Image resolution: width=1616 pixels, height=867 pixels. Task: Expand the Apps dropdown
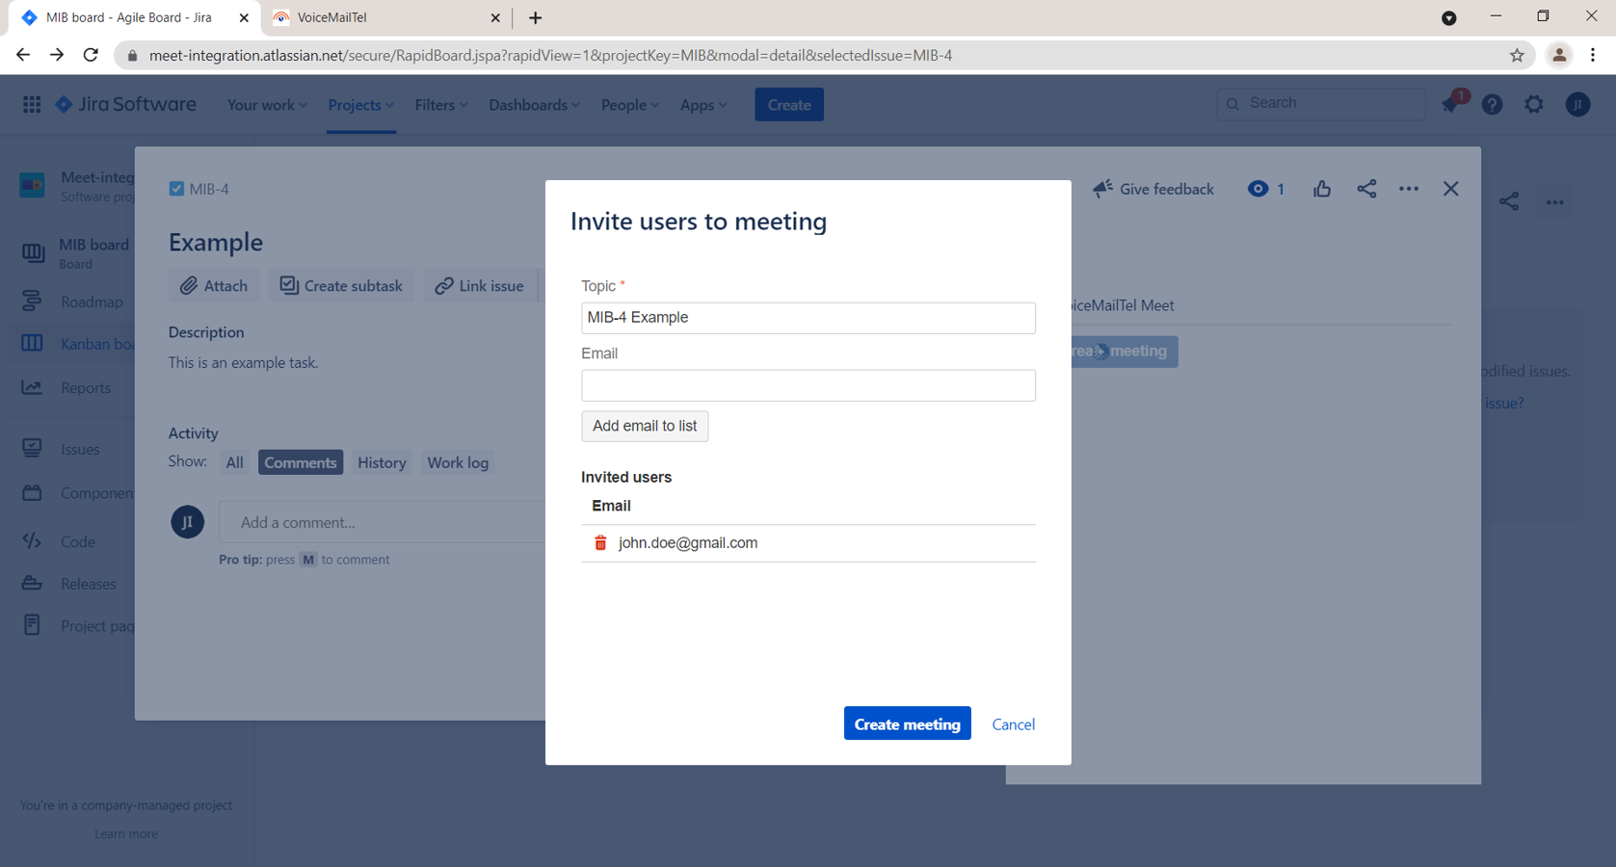coord(703,105)
